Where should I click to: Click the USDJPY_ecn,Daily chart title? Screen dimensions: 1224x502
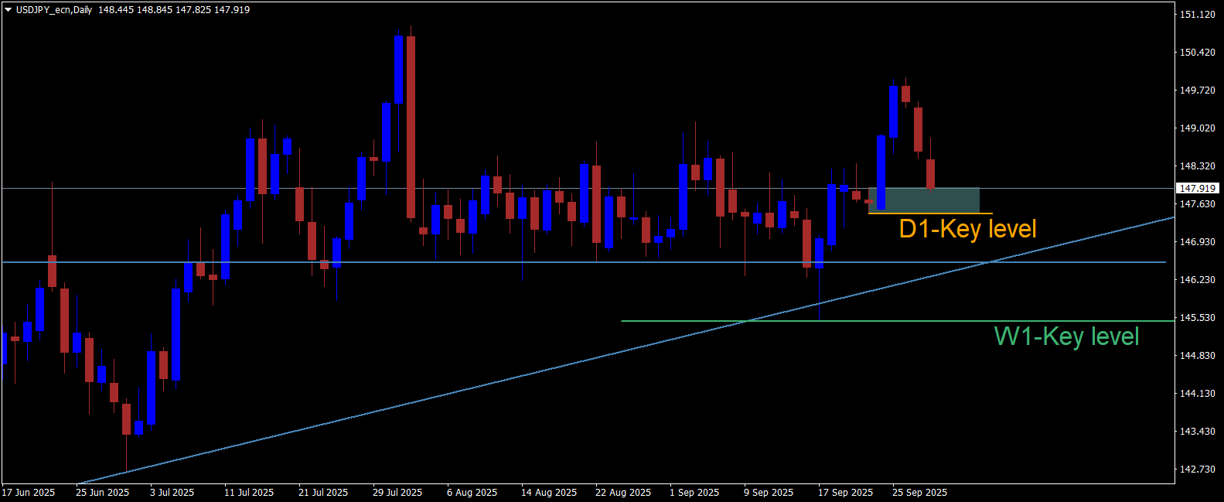(54, 10)
